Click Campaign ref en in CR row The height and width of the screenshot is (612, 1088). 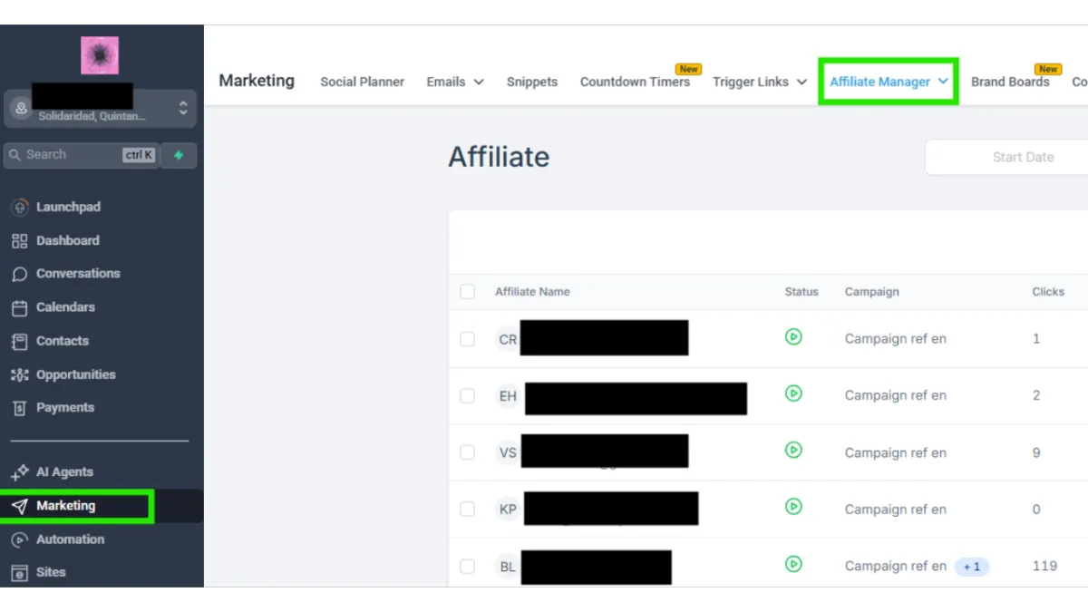(x=896, y=339)
